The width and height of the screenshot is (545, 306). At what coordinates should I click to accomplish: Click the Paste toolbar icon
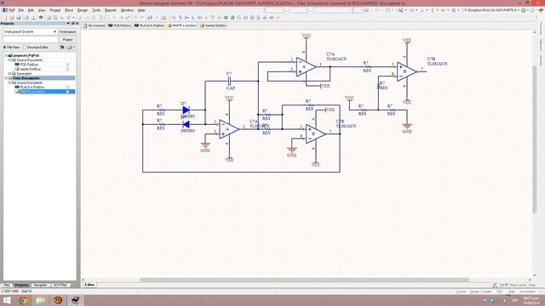click(94, 17)
